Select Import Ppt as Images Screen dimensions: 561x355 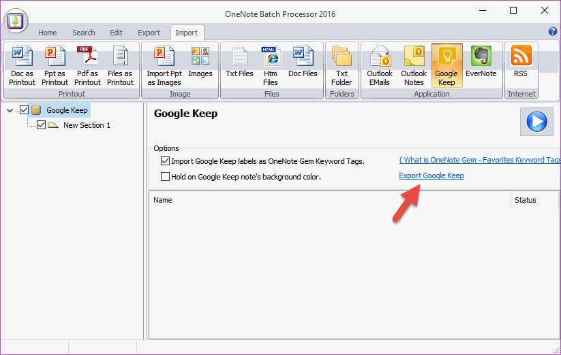[164, 66]
